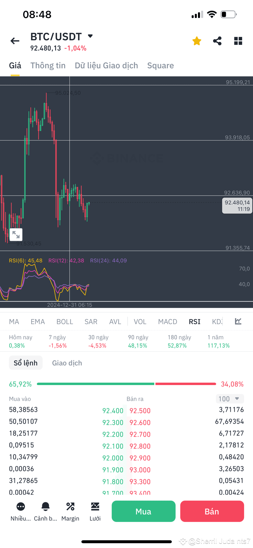
Task: Select the 92.400 bid price in the order book
Action: tap(113, 411)
